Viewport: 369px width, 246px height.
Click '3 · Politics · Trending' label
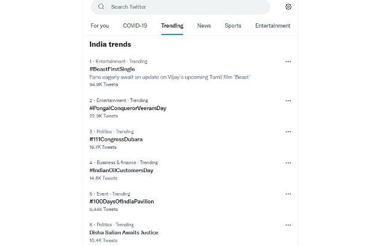point(111,132)
